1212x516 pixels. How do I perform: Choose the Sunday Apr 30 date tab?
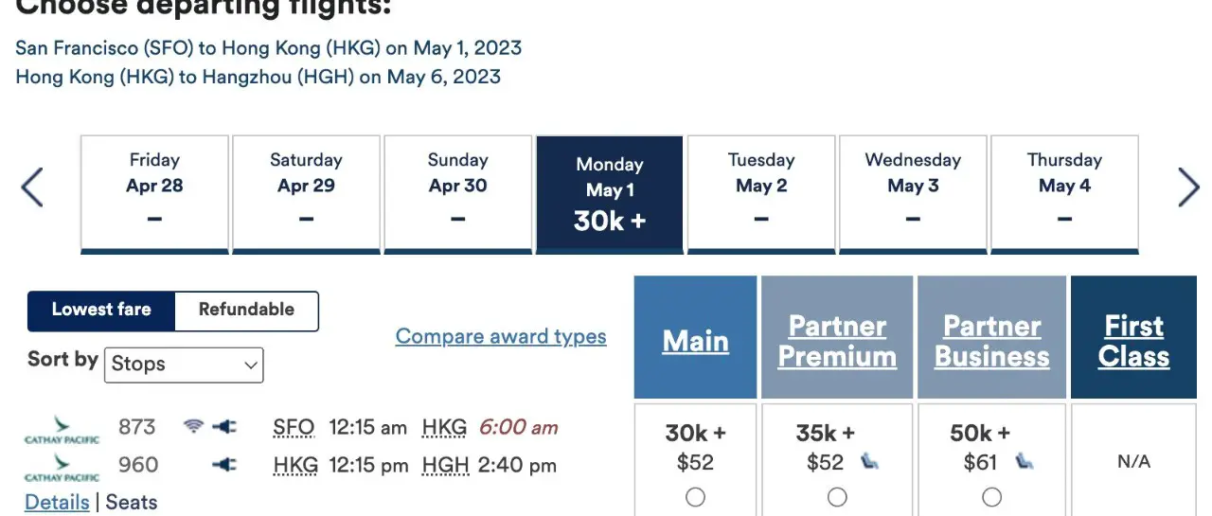(458, 195)
